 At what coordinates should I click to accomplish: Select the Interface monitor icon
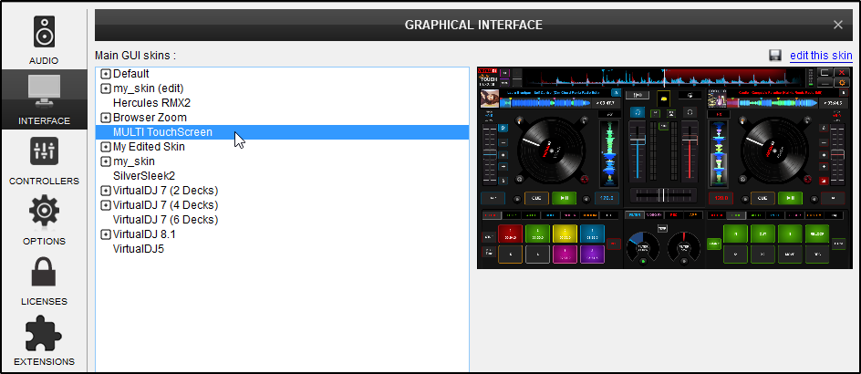click(44, 90)
